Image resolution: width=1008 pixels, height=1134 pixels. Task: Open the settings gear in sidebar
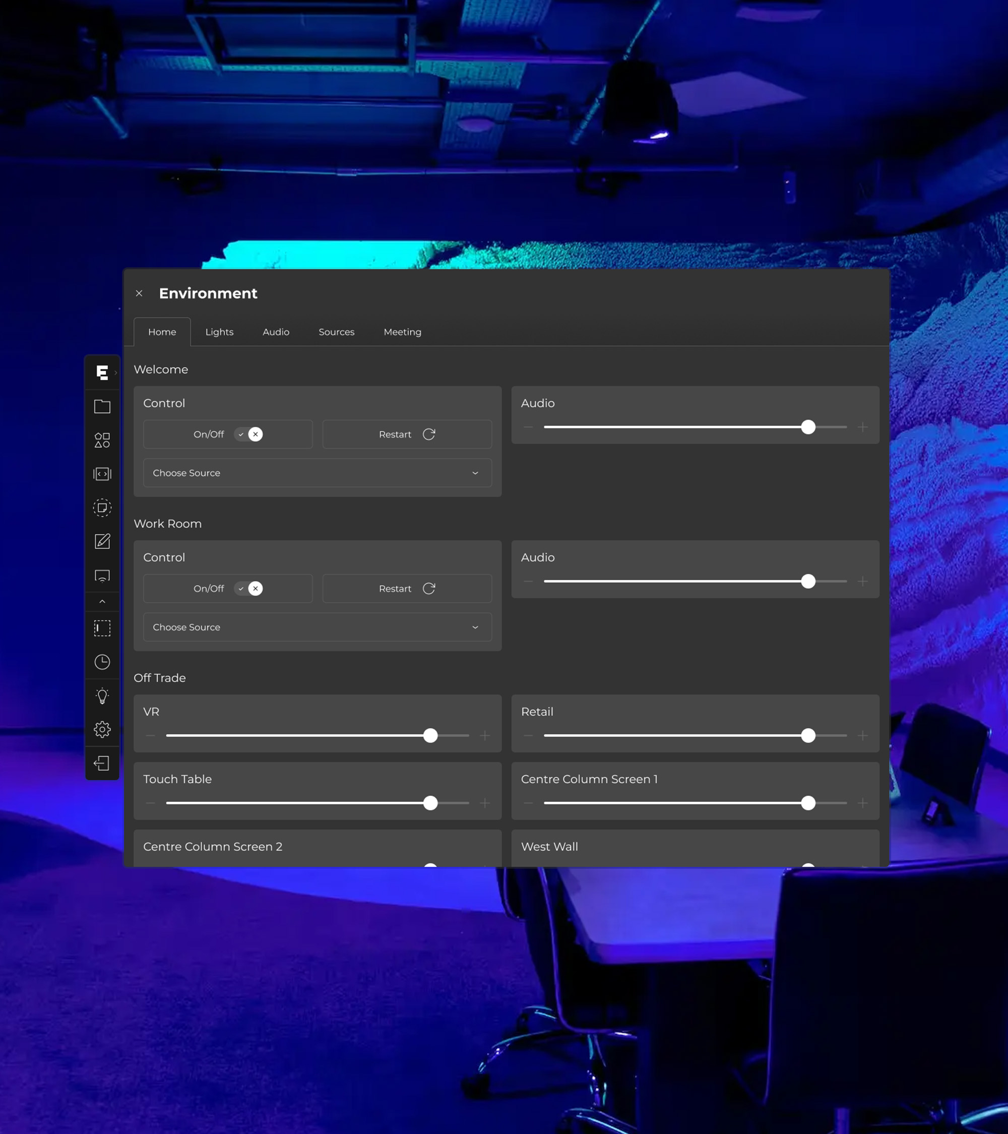pos(102,730)
